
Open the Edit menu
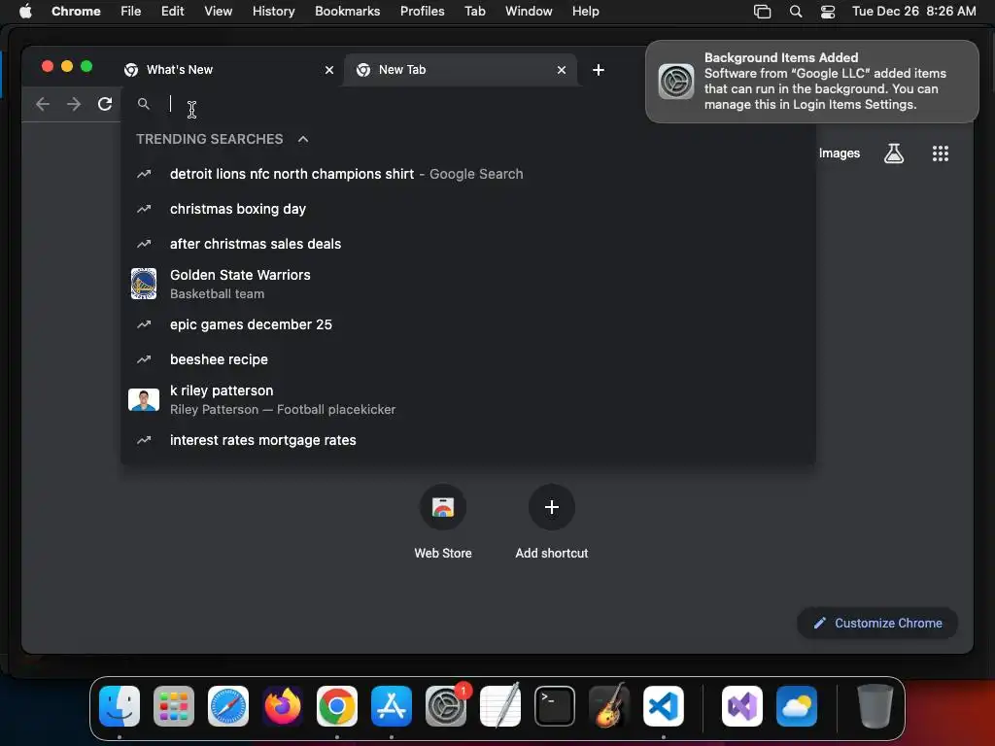[172, 12]
